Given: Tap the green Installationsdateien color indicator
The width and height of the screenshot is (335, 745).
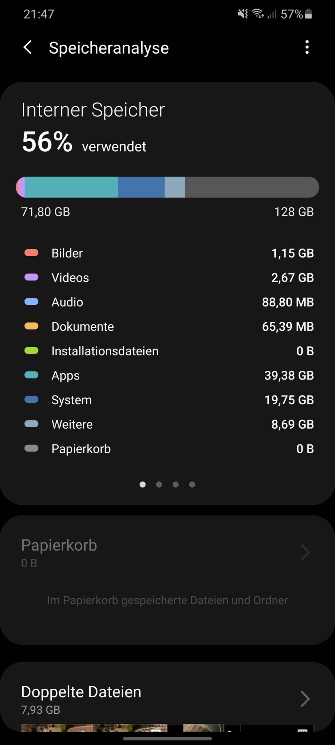Looking at the screenshot, I should pos(31,351).
